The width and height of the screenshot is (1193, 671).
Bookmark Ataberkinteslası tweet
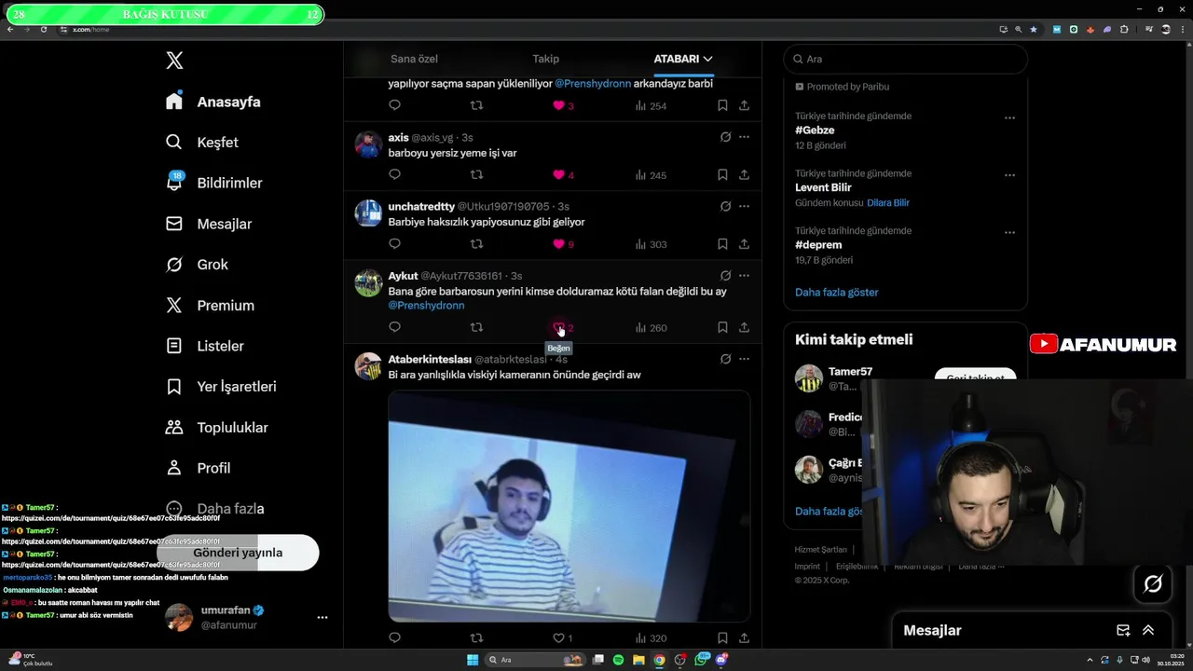pos(722,638)
